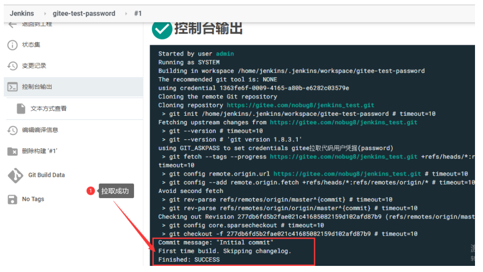Click the back arrow icon to return to project
The image size is (483, 272).
tap(12, 24)
